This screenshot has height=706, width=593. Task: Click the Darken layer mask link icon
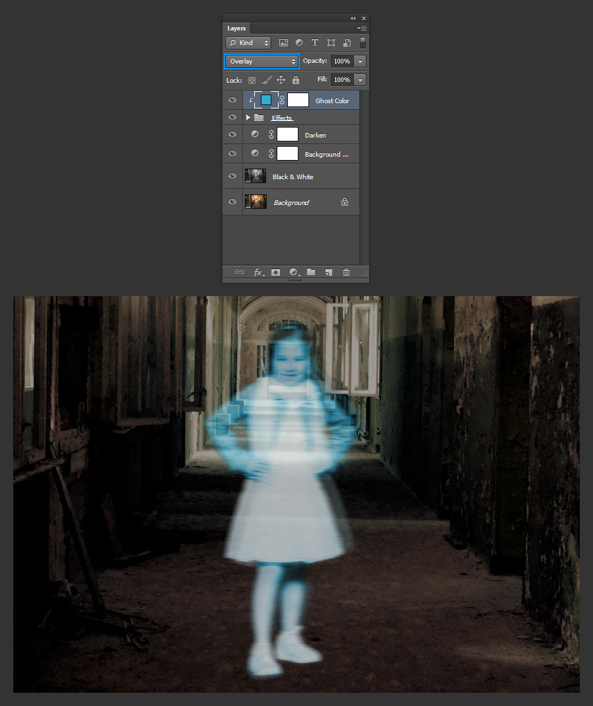pyautogui.click(x=271, y=134)
